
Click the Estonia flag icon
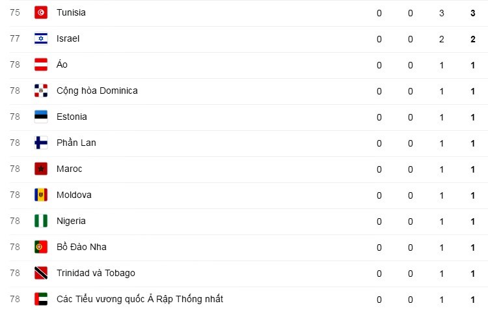click(41, 117)
